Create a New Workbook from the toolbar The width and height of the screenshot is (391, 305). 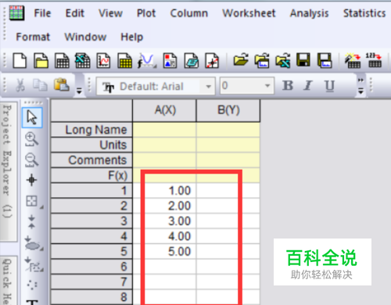click(62, 60)
